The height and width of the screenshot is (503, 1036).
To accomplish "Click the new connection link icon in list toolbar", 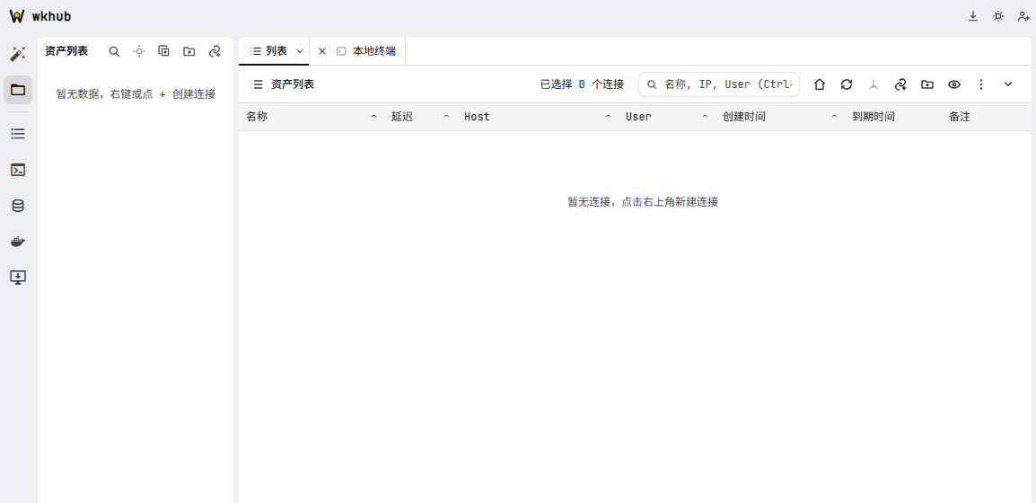I will (900, 84).
